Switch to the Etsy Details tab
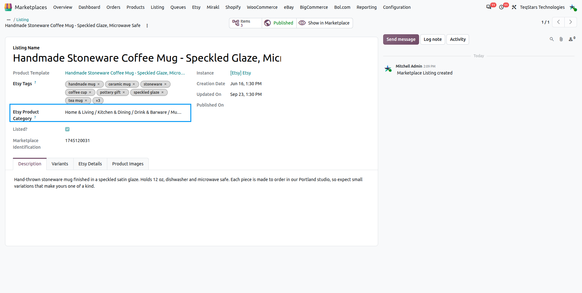Screen dimensions: 582x293 coord(90,164)
